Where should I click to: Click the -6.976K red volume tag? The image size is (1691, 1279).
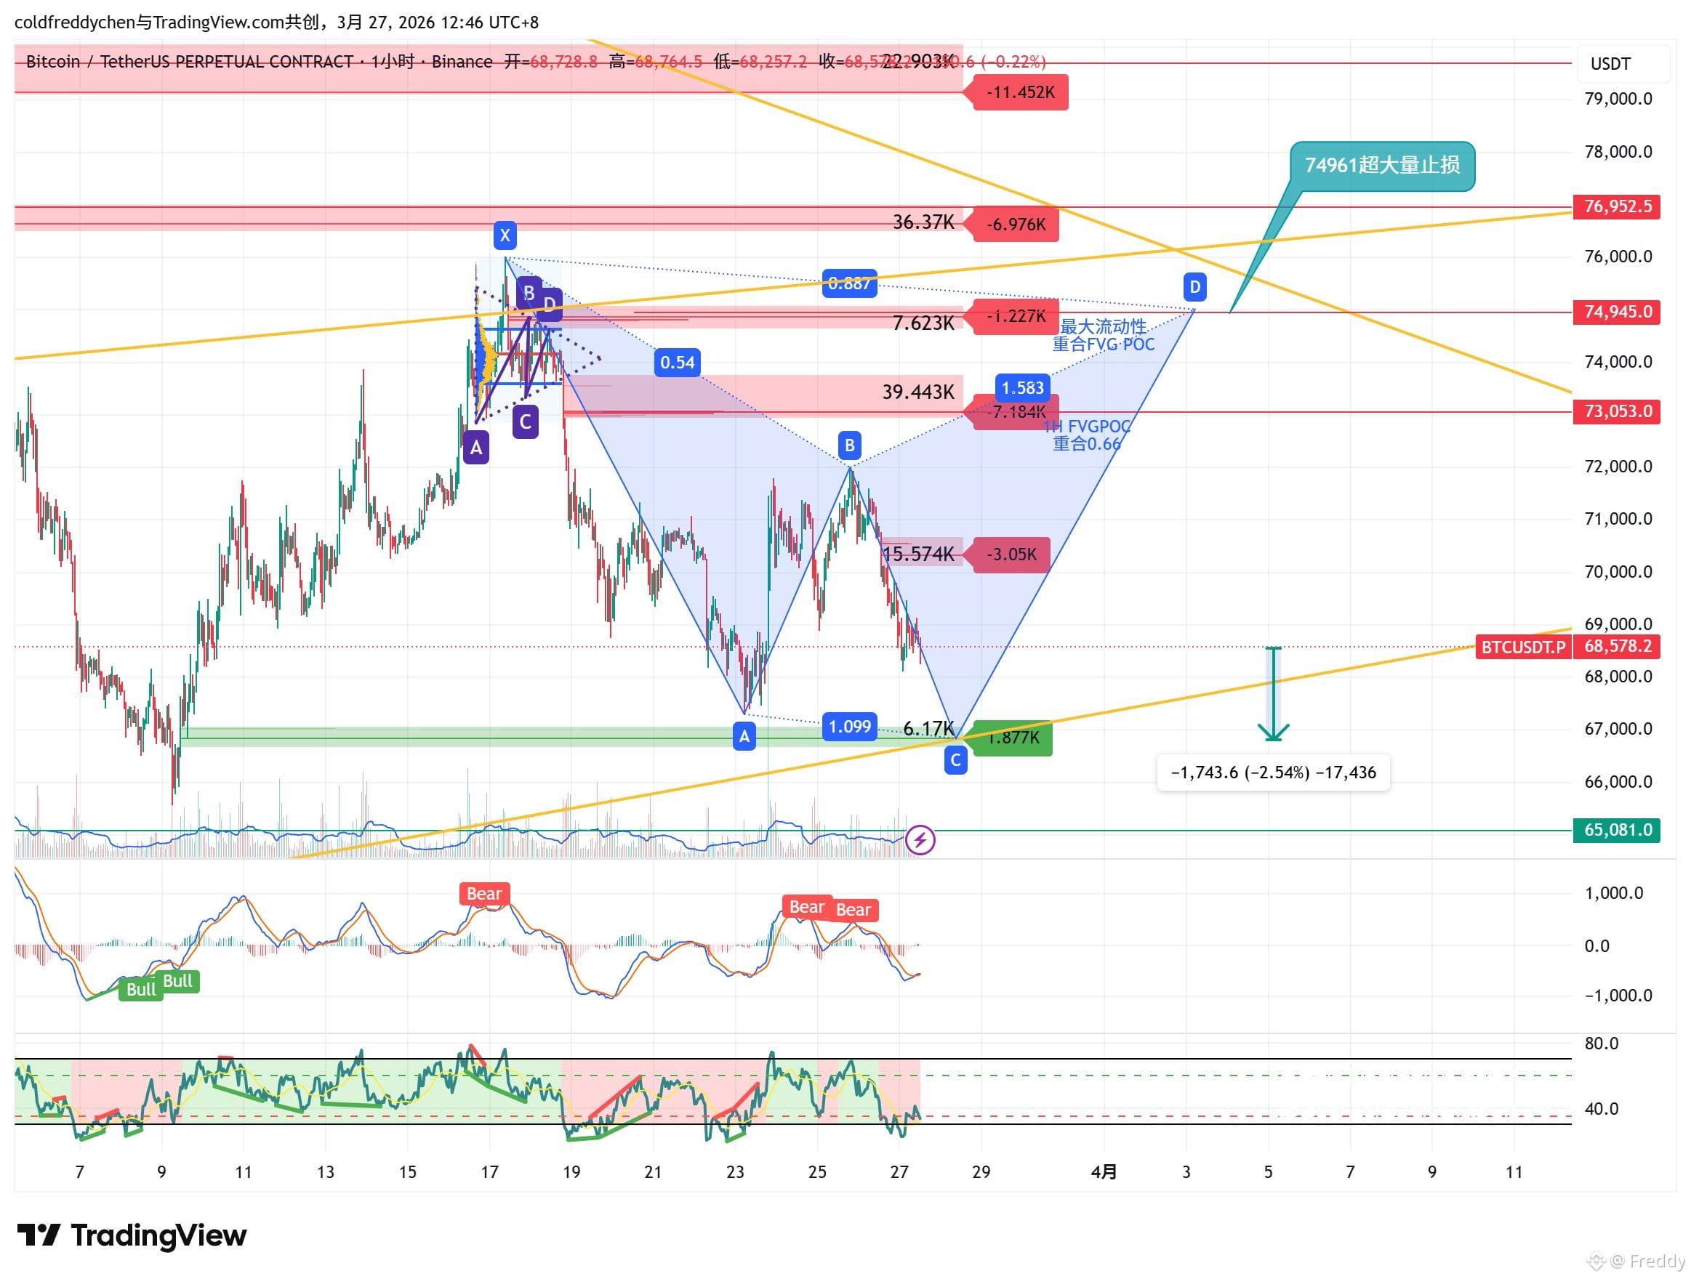pyautogui.click(x=1012, y=225)
